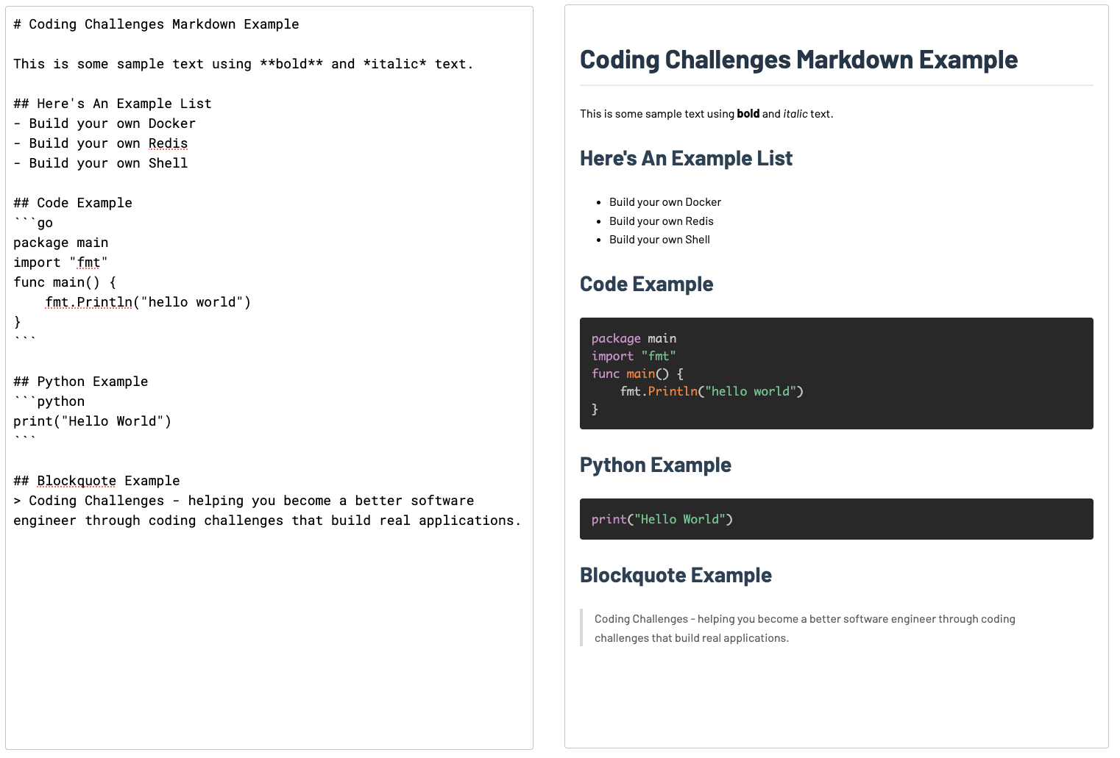Click 'package main' in the Go code block
The height and width of the screenshot is (758, 1120).
(634, 338)
